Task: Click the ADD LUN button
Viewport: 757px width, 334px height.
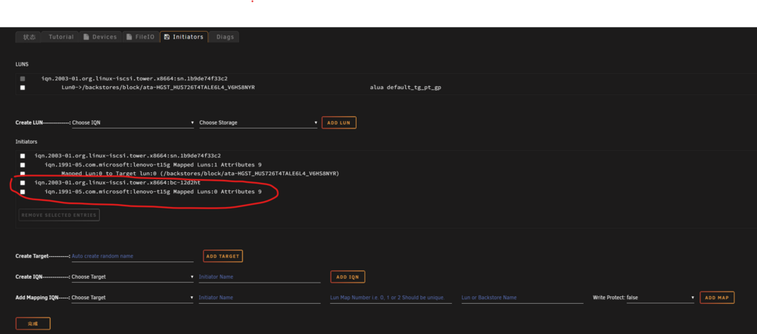Action: click(x=339, y=123)
